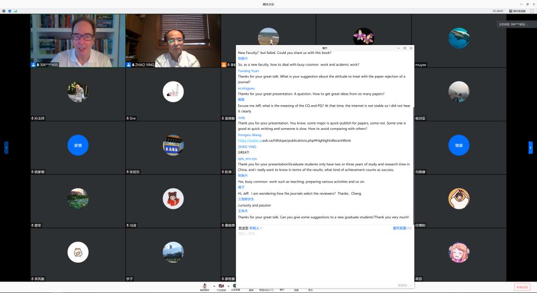Click the Sire participant avatar

click(173, 92)
